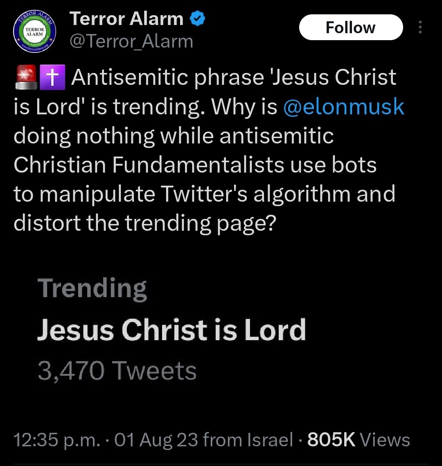Open the @Terror_Alarm handle
Image resolution: width=442 pixels, height=466 pixels.
(131, 41)
